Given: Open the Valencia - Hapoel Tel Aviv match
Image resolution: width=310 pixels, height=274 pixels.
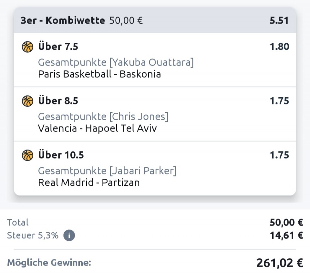Looking at the screenshot, I should [x=97, y=128].
